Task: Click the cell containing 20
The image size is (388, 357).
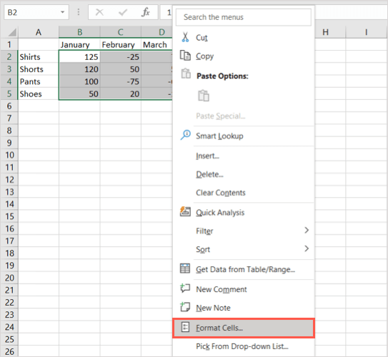Action: (x=121, y=94)
